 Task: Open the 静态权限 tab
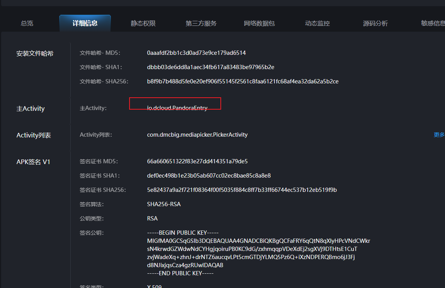[143, 24]
